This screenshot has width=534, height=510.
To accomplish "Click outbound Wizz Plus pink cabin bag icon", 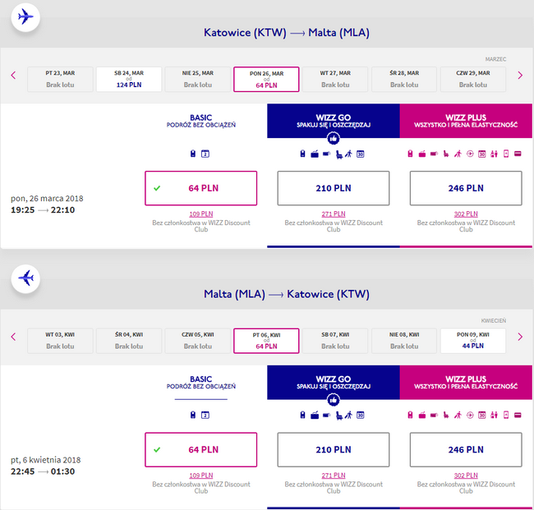I will click(410, 154).
